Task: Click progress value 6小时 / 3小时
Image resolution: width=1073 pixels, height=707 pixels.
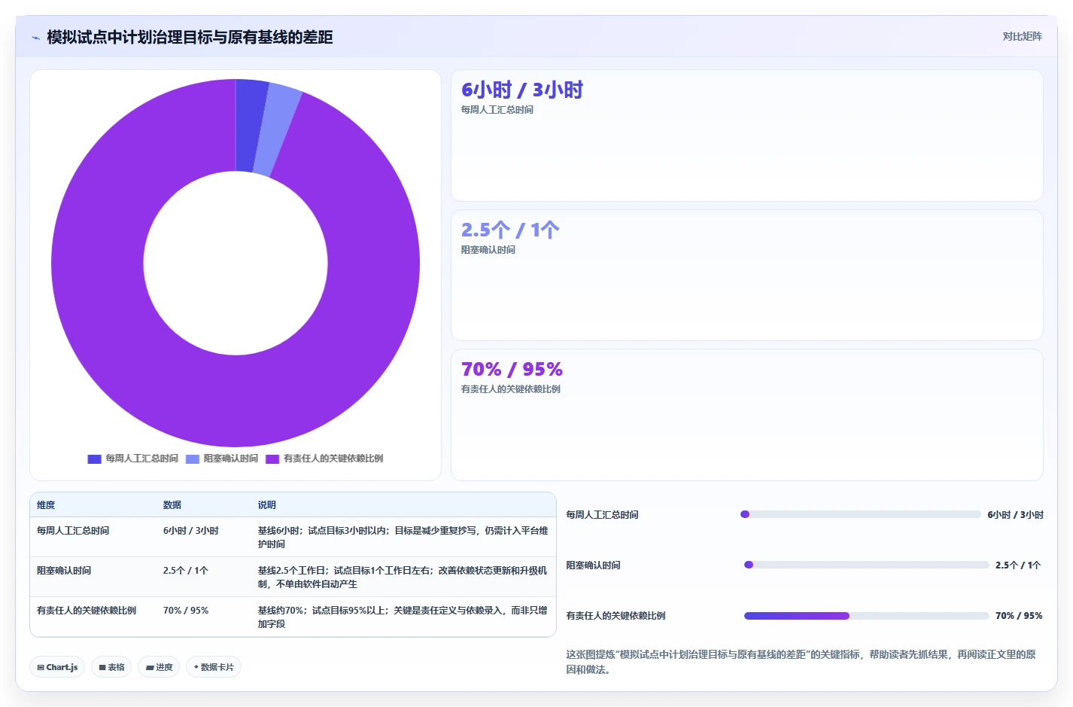Action: coord(1016,515)
